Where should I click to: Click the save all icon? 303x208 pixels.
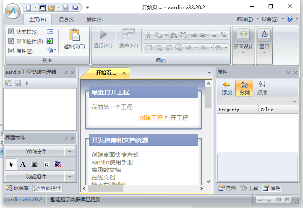[x=75, y=8]
